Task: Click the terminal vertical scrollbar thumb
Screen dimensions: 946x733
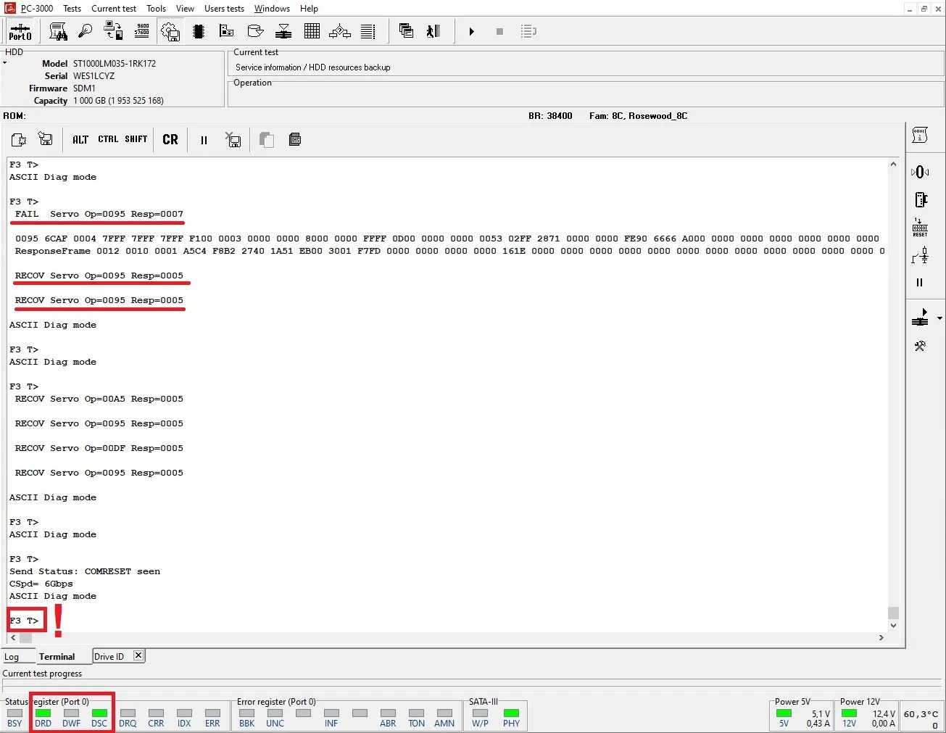Action: click(x=893, y=613)
